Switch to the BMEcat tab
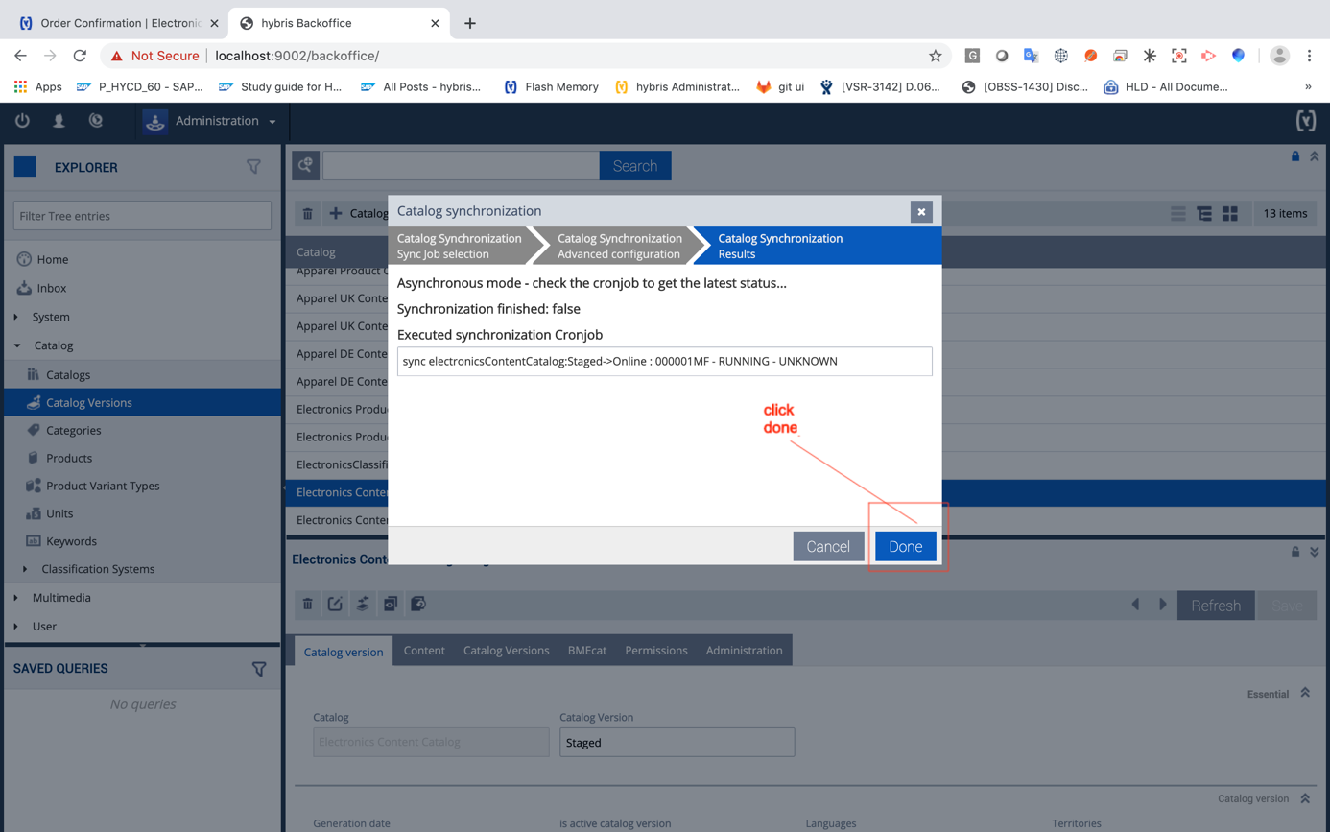The width and height of the screenshot is (1330, 832). tap(586, 651)
